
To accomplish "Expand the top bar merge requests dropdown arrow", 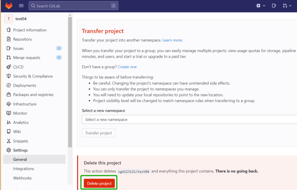I will point(290,6).
